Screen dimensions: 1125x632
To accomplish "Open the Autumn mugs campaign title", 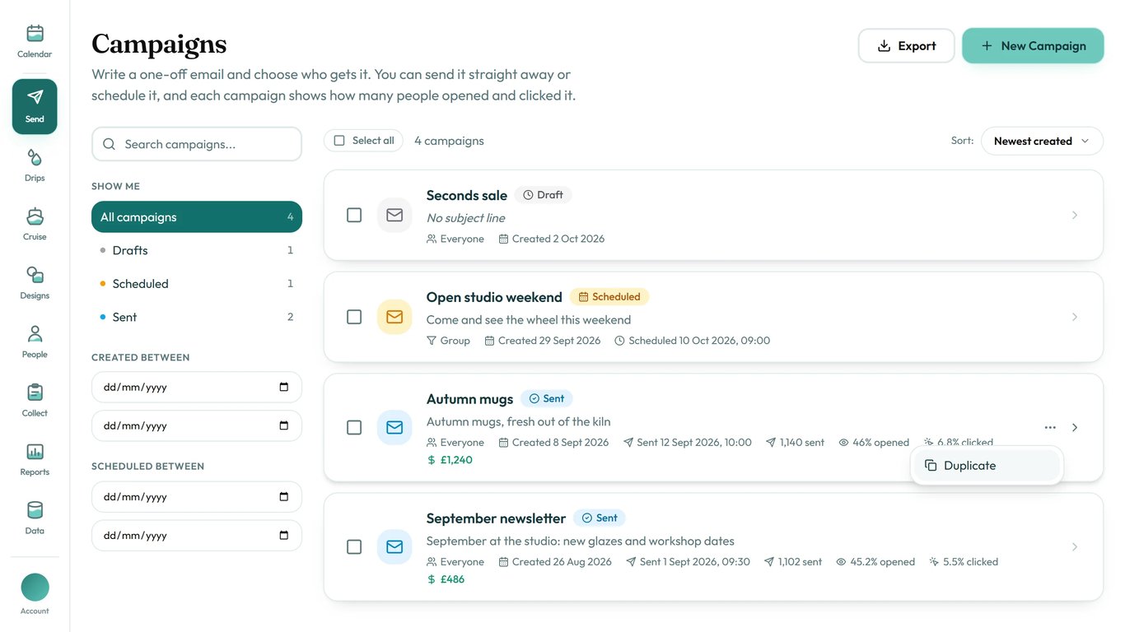I will pyautogui.click(x=469, y=399).
